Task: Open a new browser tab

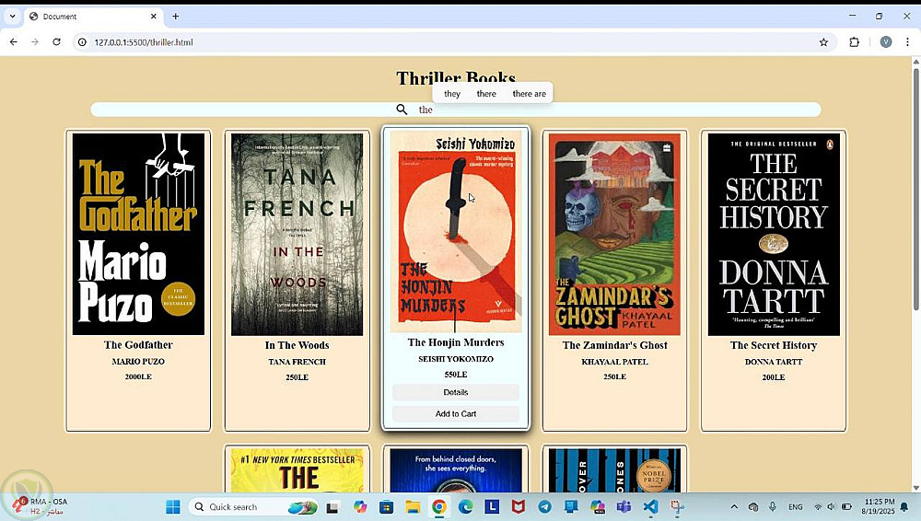Action: pyautogui.click(x=175, y=17)
